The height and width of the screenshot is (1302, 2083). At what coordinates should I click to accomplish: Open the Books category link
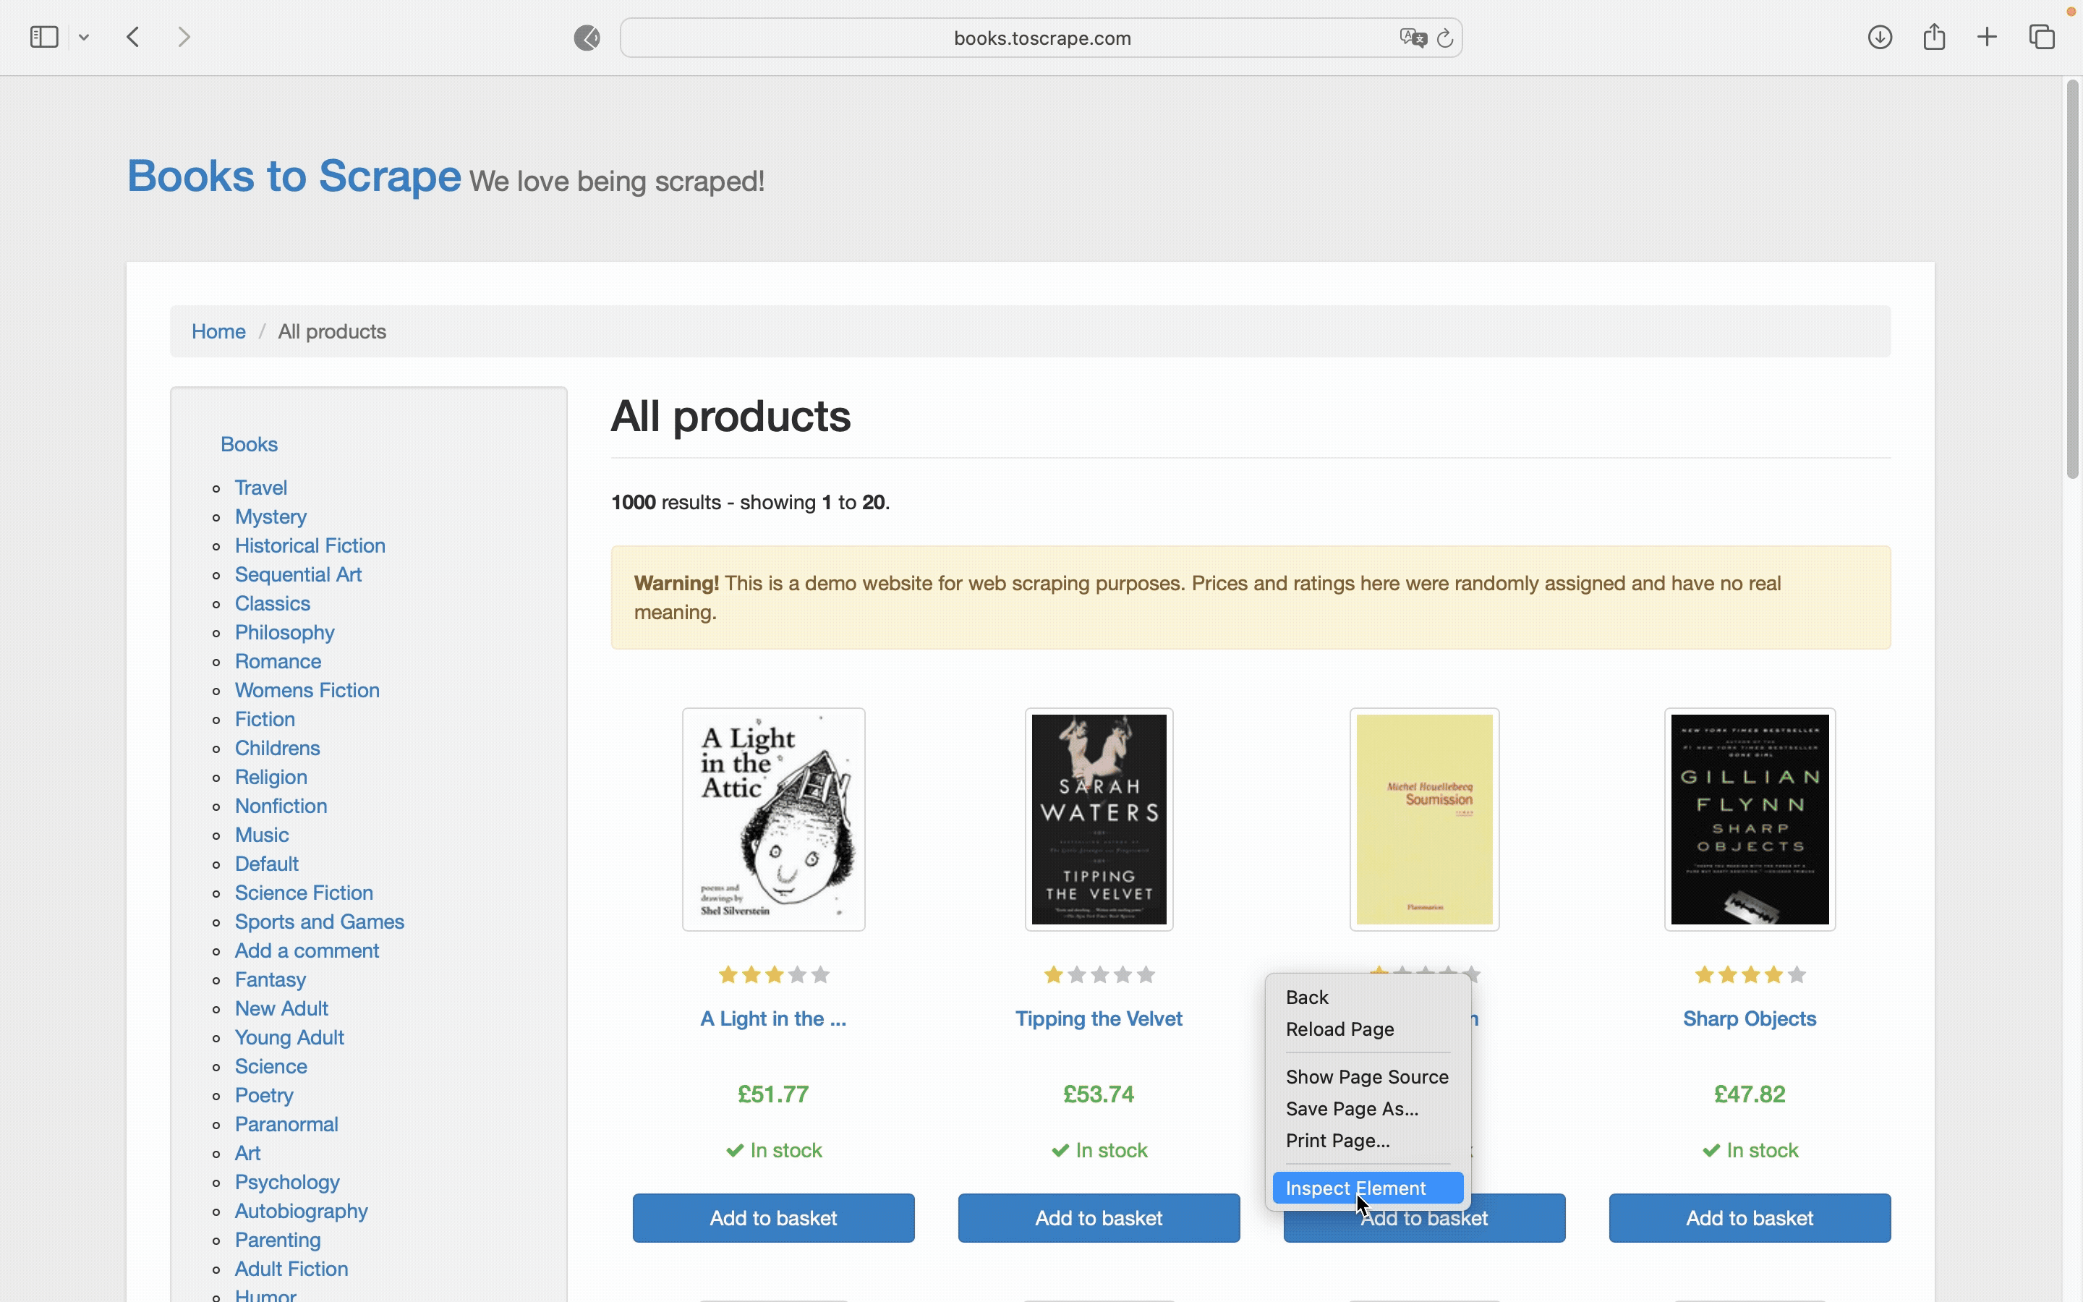(249, 444)
